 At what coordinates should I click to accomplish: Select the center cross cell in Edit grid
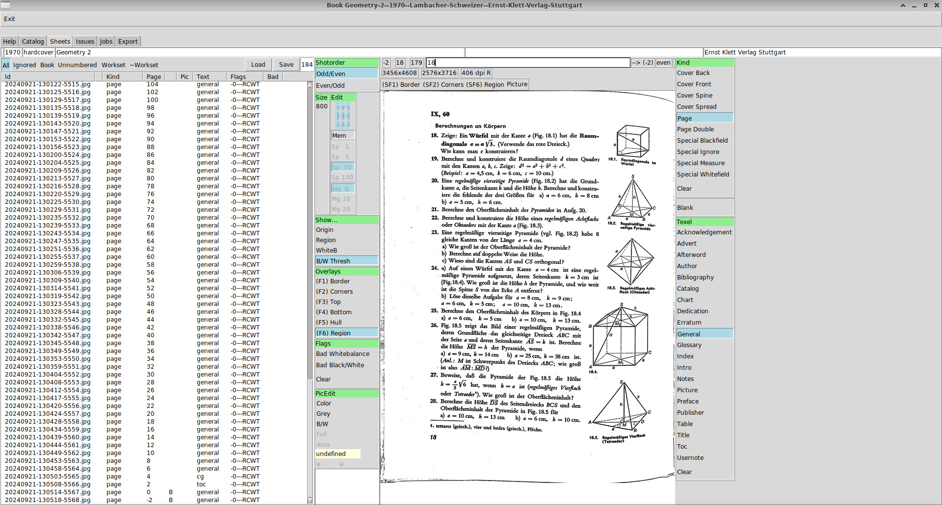343,116
